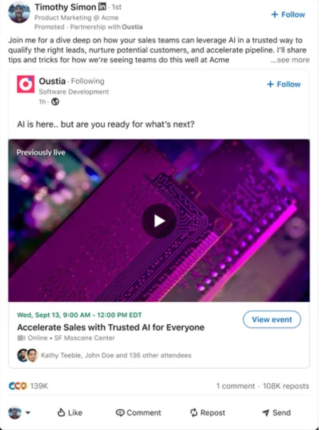Repost this post

[x=207, y=413]
